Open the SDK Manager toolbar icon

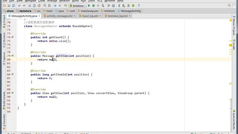128,6
